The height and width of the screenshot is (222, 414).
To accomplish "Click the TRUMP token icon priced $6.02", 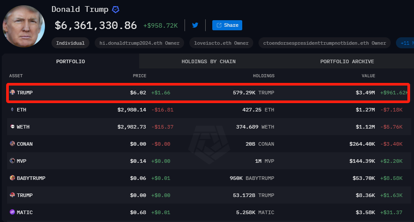I will click(x=12, y=92).
